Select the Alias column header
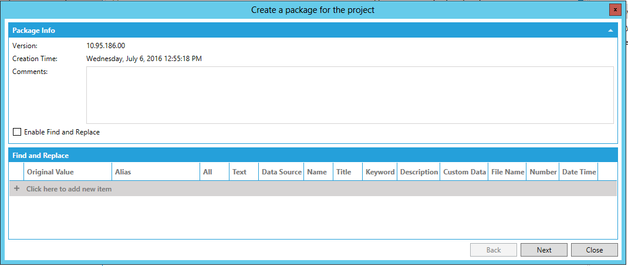Viewport: 628px width, 266px height. [123, 172]
